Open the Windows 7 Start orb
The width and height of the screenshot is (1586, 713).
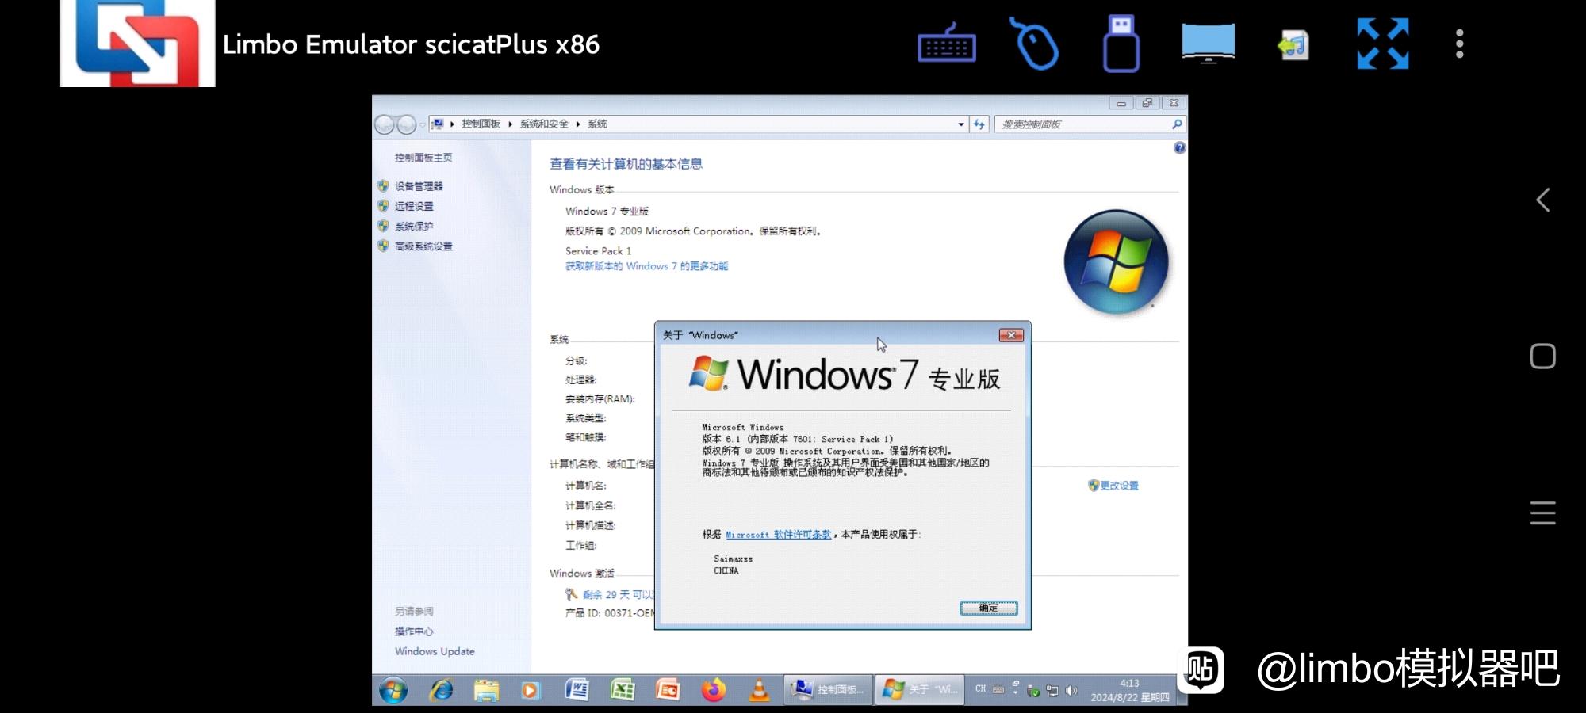pos(393,690)
